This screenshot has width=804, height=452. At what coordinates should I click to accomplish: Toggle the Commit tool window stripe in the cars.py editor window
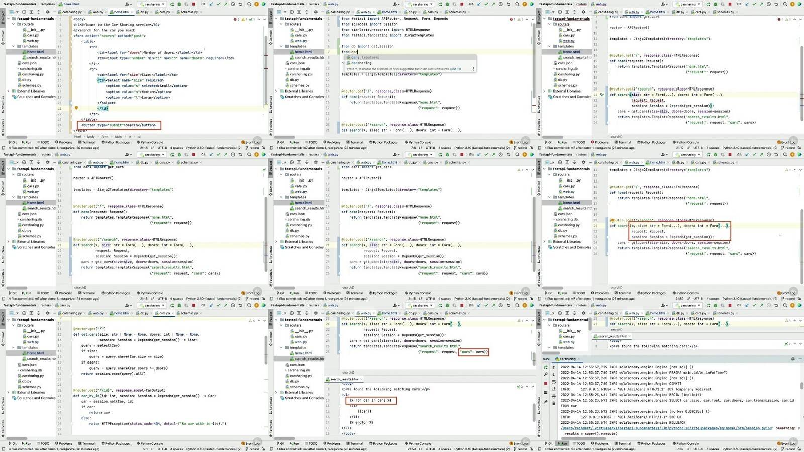pos(3,338)
